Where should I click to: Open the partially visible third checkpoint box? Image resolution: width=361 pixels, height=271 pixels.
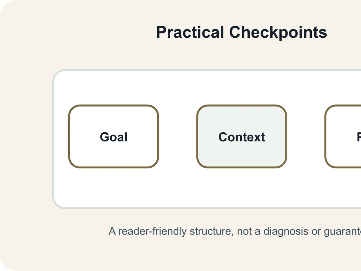tap(343, 136)
